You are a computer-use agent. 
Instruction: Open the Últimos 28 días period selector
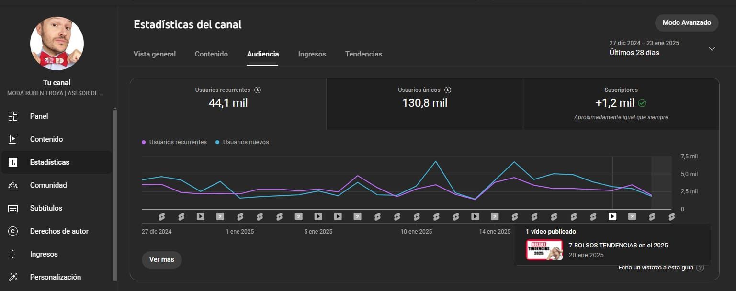(634, 53)
